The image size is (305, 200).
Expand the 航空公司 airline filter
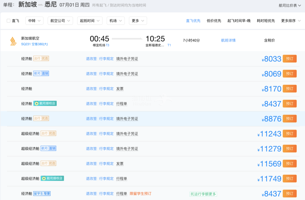[x=60, y=21]
